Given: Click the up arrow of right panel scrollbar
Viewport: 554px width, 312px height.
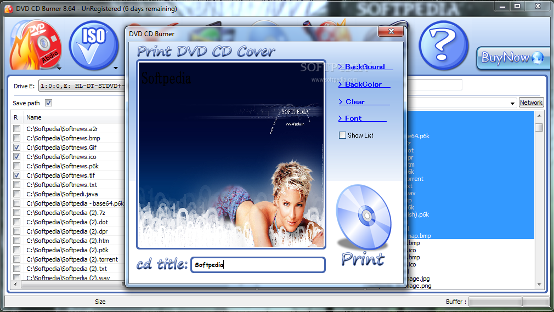Looking at the screenshot, I should tap(539, 116).
